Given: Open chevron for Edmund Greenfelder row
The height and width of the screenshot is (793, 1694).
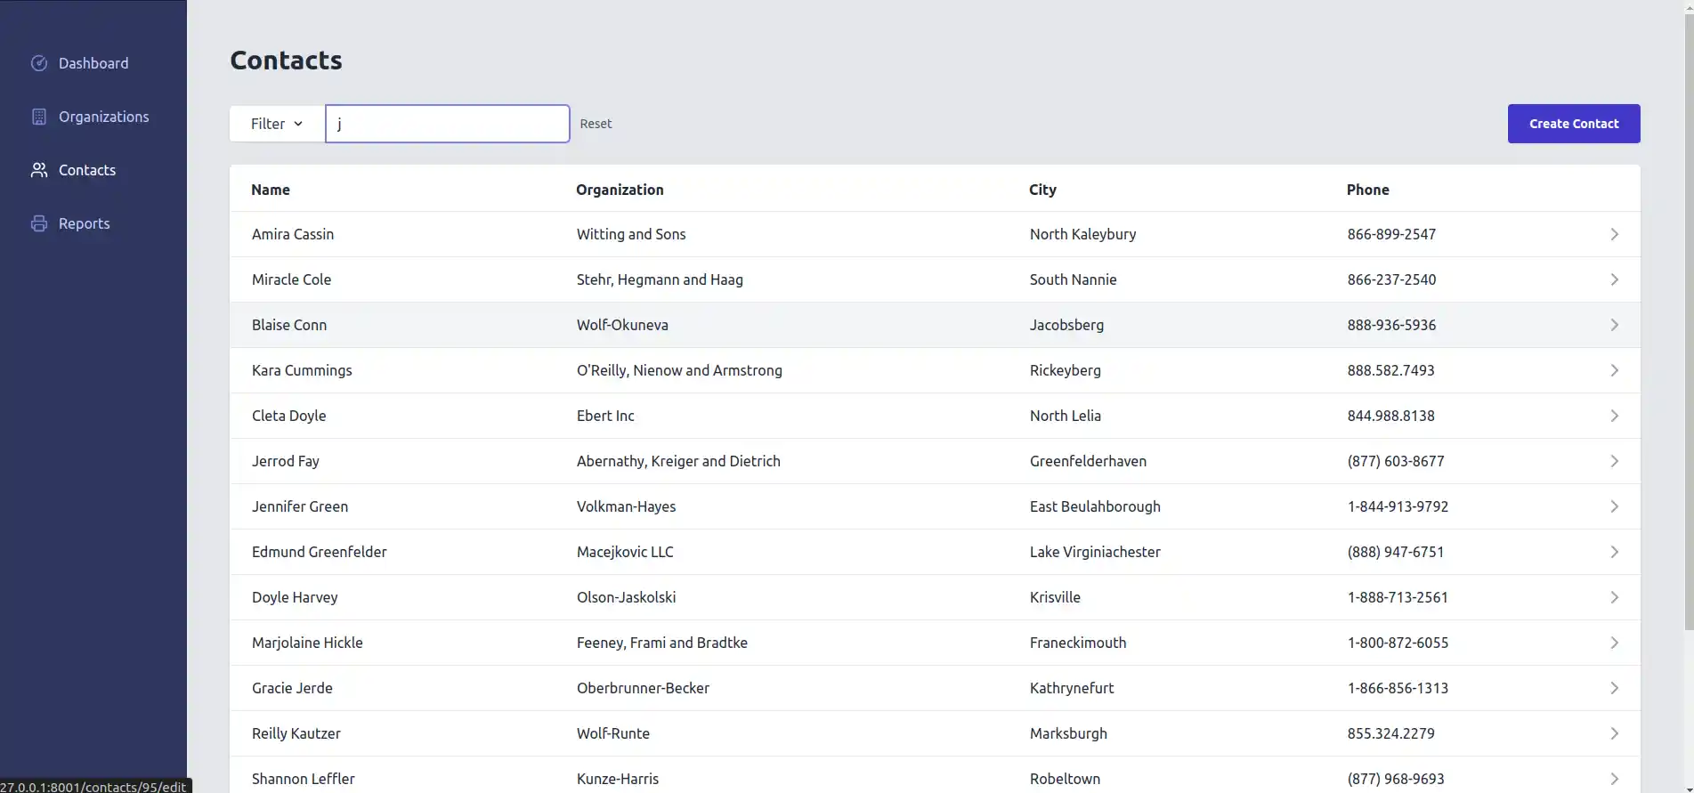Looking at the screenshot, I should tap(1614, 552).
